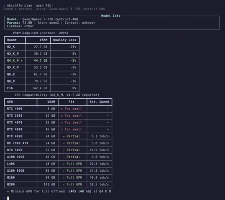The height and width of the screenshot is (200, 225).
Task: Click the green 44.7 GB value
Action: 41,60
